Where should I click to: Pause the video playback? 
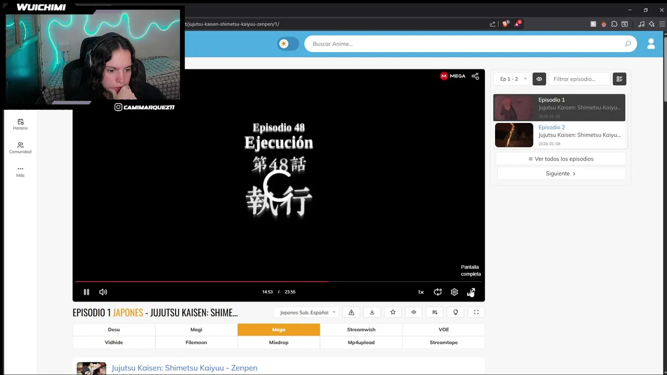pyautogui.click(x=87, y=292)
